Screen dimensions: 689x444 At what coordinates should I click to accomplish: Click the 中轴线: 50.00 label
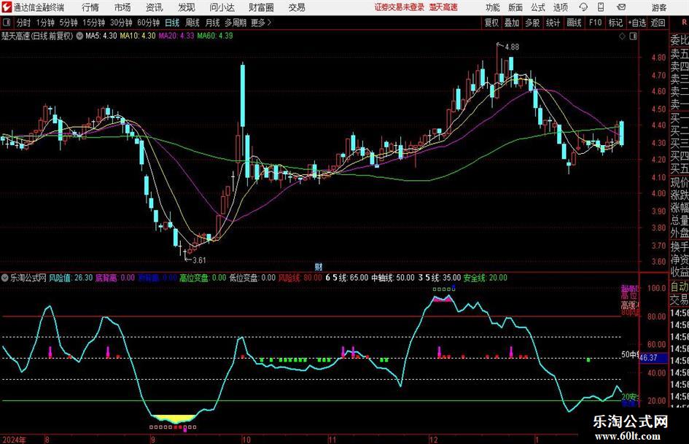(393, 278)
